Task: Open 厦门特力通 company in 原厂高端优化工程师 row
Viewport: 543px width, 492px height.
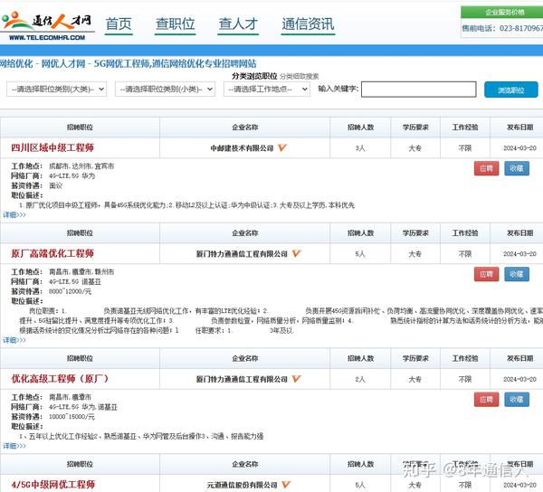Action: pyautogui.click(x=242, y=254)
